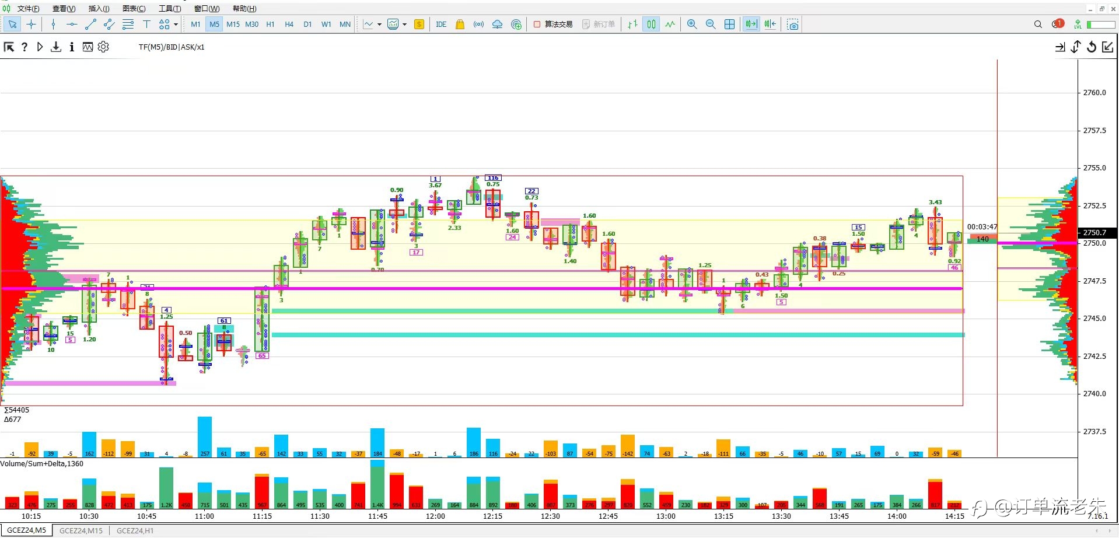The image size is (1119, 538).
Task: Switch chart to line chart mode
Action: 670,24
